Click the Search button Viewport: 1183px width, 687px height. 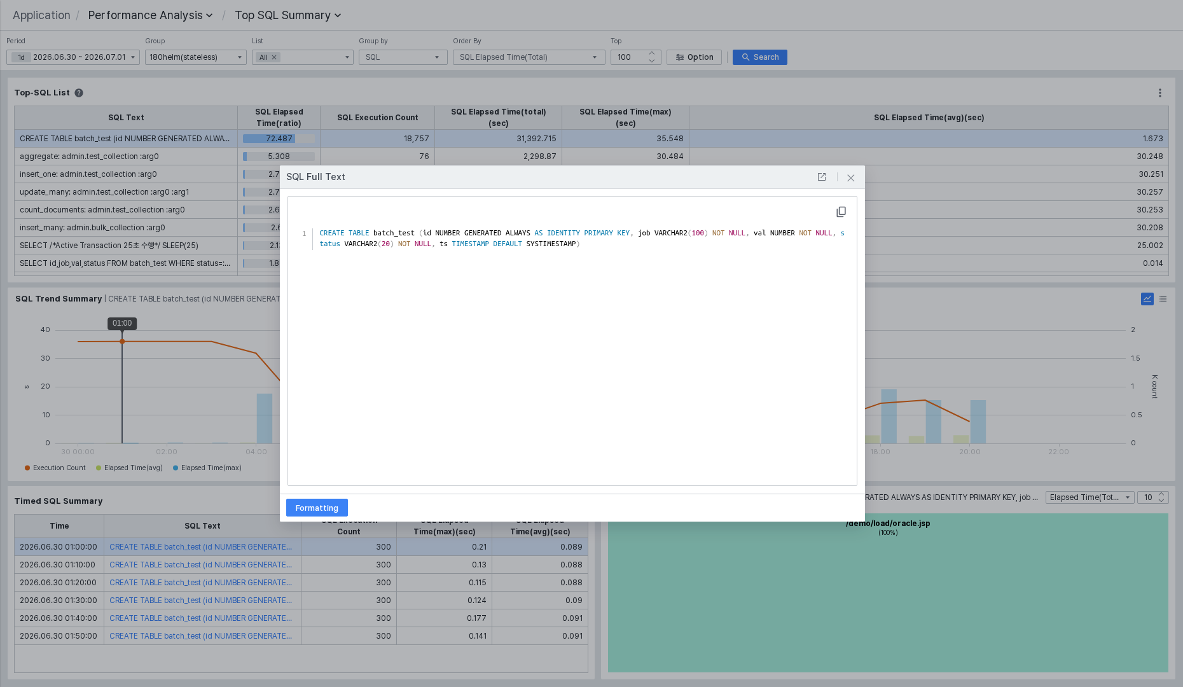(760, 57)
